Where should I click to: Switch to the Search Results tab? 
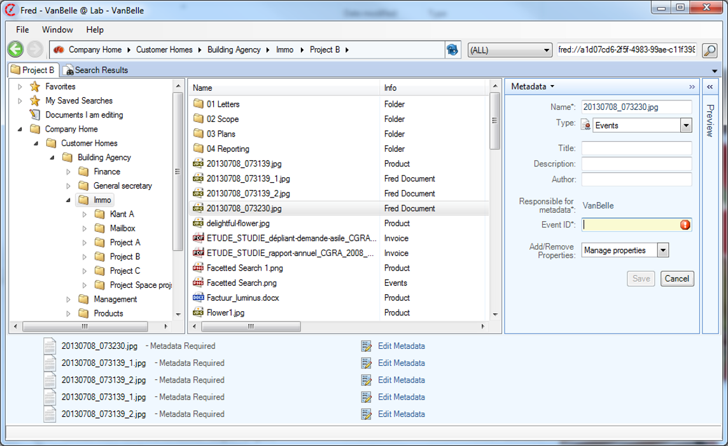click(97, 70)
